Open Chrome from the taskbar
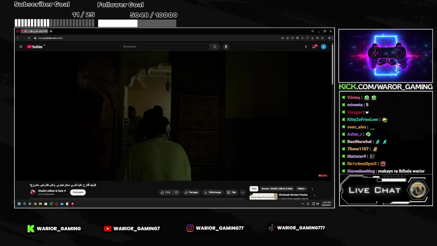 pos(35,204)
